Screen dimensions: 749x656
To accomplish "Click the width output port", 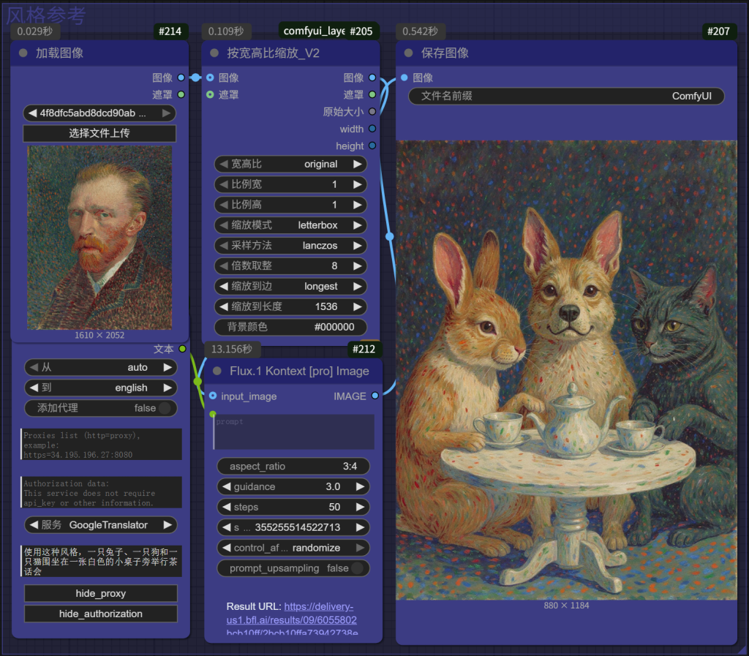I will click(x=372, y=129).
